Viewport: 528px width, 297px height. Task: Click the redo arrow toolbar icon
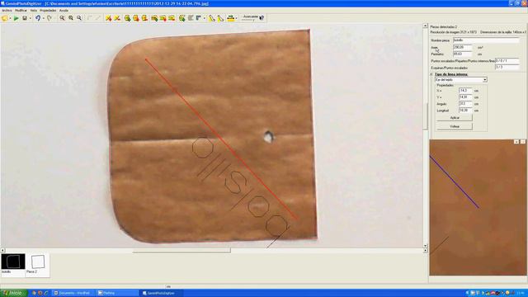(x=49, y=18)
